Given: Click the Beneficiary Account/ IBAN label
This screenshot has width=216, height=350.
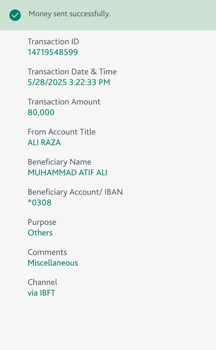Looking at the screenshot, I should [x=75, y=192].
